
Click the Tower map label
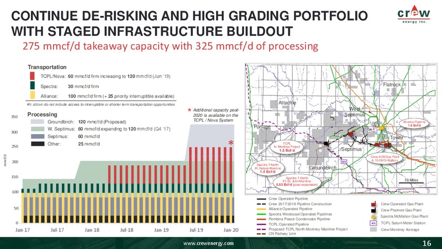[x=396, y=137]
